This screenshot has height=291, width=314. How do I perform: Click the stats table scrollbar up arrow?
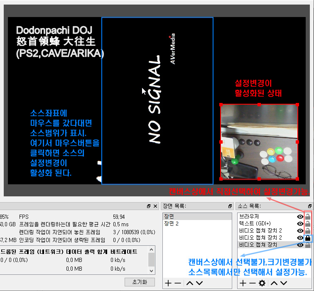151,249
